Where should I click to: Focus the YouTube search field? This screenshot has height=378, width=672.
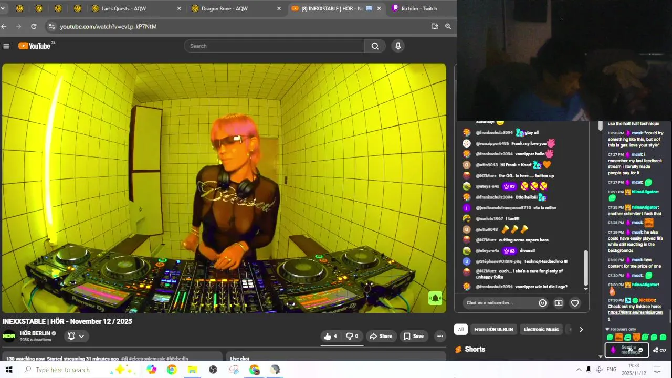[x=275, y=46]
